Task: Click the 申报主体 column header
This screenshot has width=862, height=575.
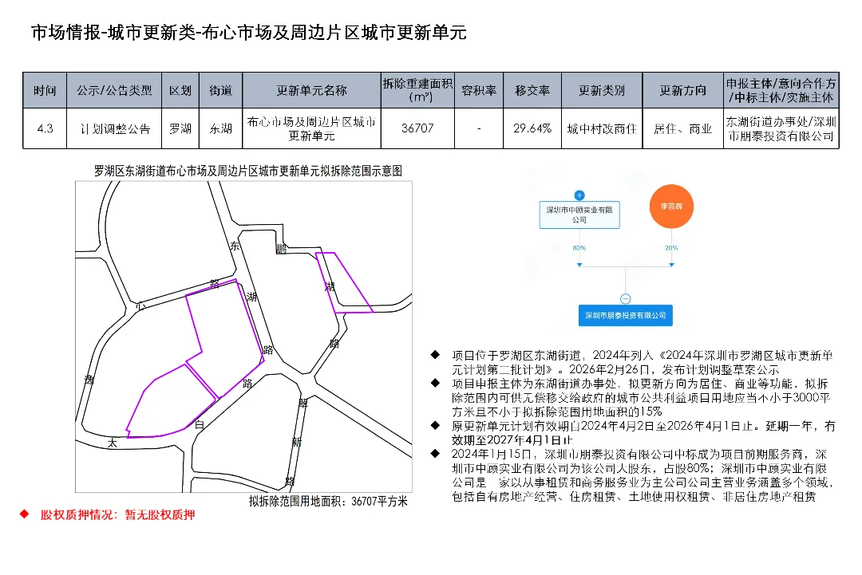Action: (x=781, y=90)
